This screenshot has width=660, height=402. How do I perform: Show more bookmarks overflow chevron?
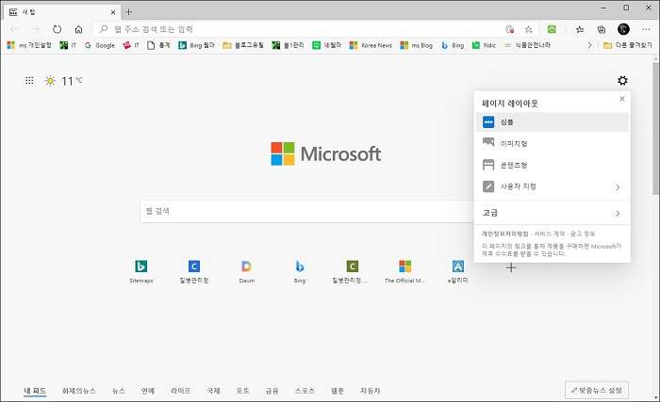point(589,45)
